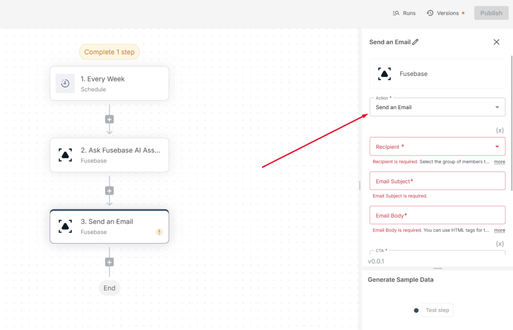Click the Fusebase logo in step 3
The width and height of the screenshot is (513, 330).
[65, 226]
